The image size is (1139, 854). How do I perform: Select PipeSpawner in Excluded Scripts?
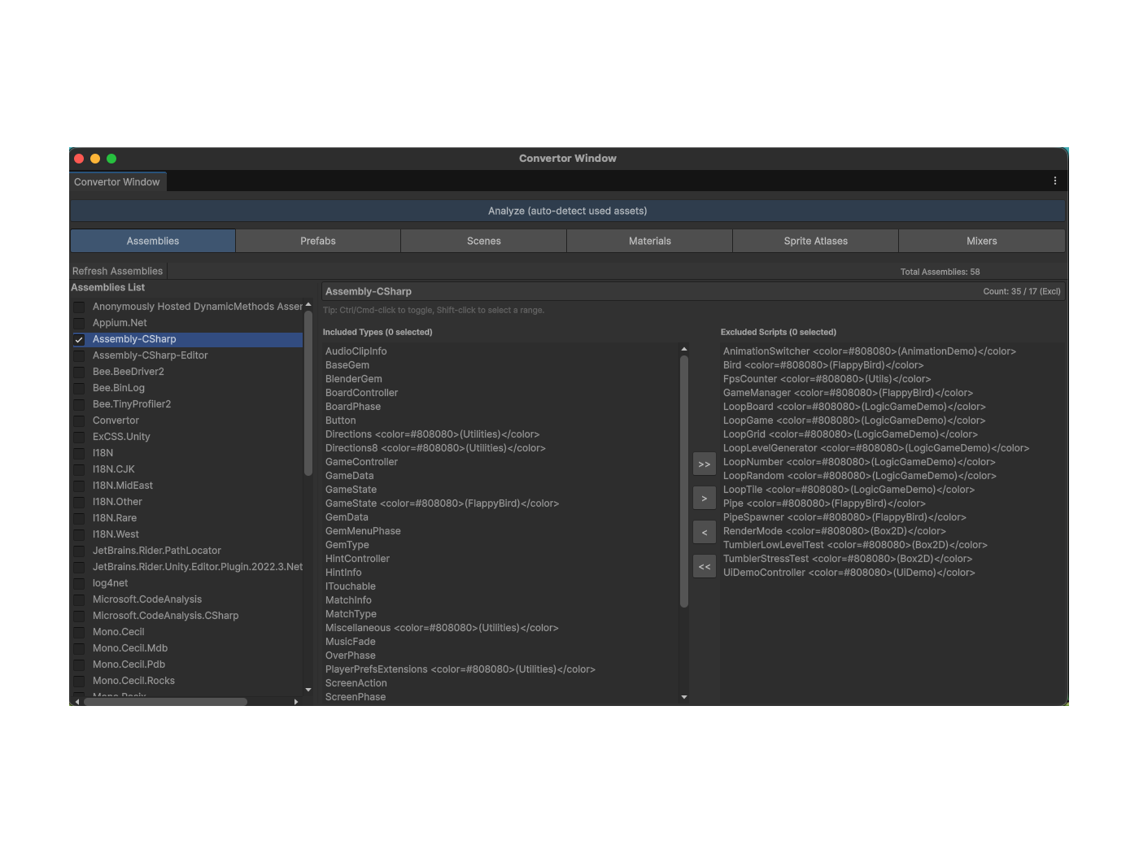tap(844, 517)
